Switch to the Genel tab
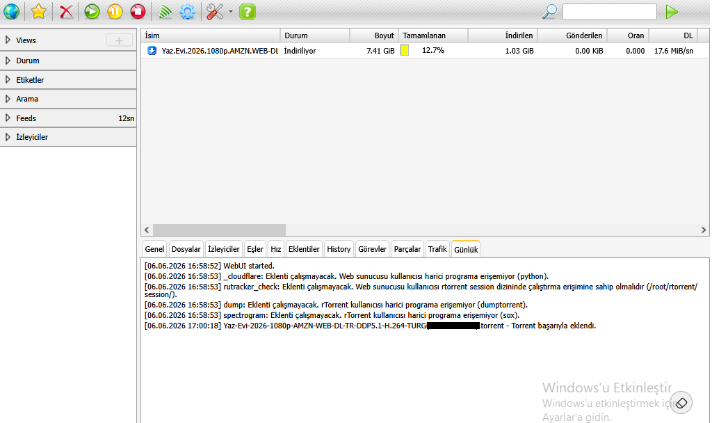The image size is (712, 423). click(x=154, y=249)
